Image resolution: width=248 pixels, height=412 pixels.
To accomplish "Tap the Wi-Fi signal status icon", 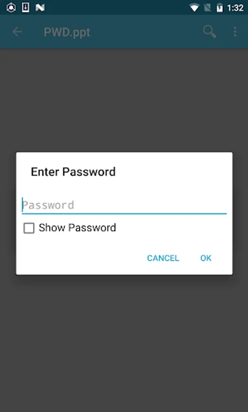I will pyautogui.click(x=194, y=8).
